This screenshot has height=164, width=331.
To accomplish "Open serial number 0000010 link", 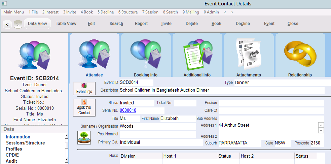I will (128, 110).
